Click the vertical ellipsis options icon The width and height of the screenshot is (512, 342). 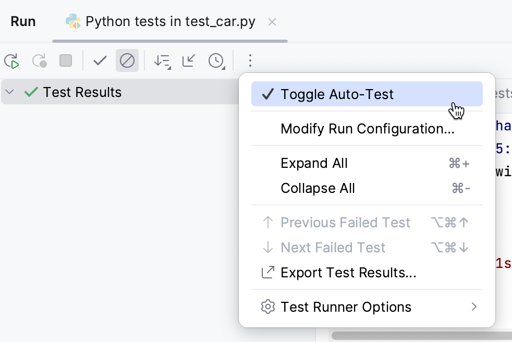click(250, 61)
